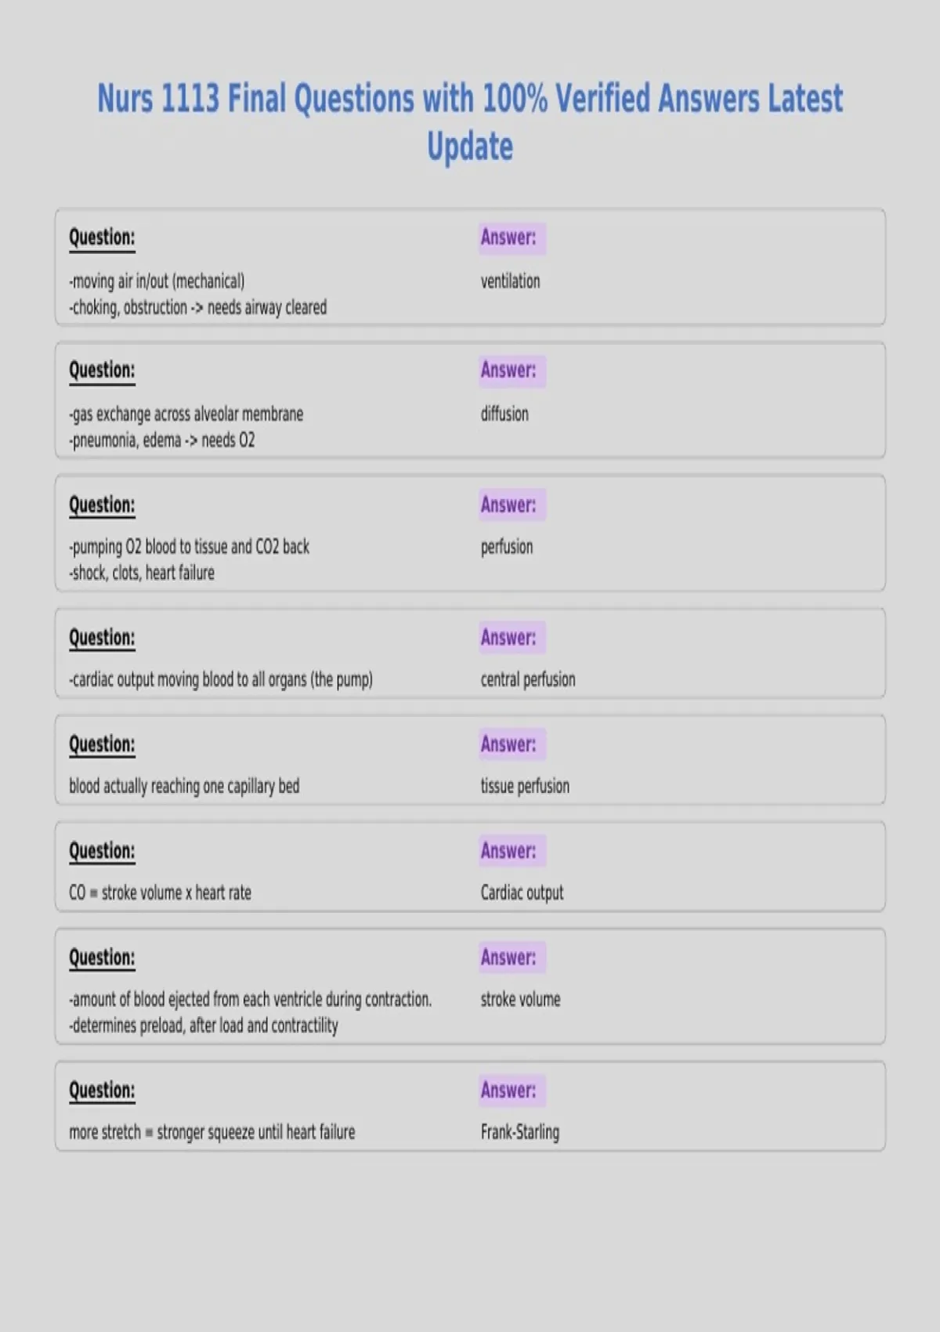Click the Question label above 'moving air in/out'
The height and width of the screenshot is (1332, 940).
click(x=102, y=237)
